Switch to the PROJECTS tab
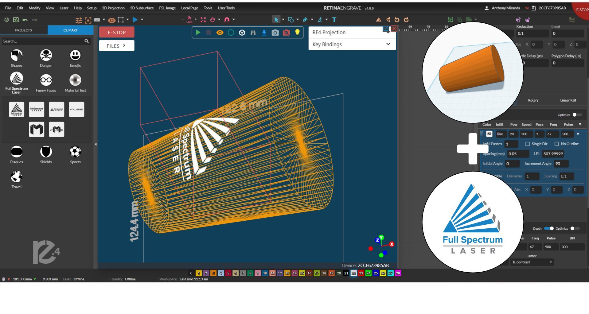Viewport: 589px width, 314px height. [24, 30]
